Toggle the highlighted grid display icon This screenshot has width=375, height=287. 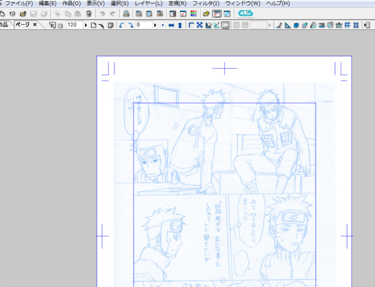pos(225,25)
